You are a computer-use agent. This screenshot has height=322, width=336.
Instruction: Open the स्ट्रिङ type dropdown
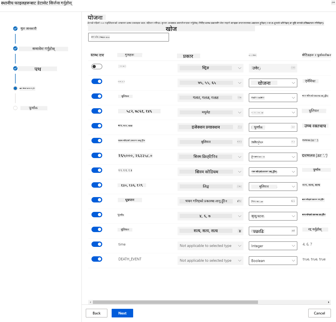pos(210,68)
